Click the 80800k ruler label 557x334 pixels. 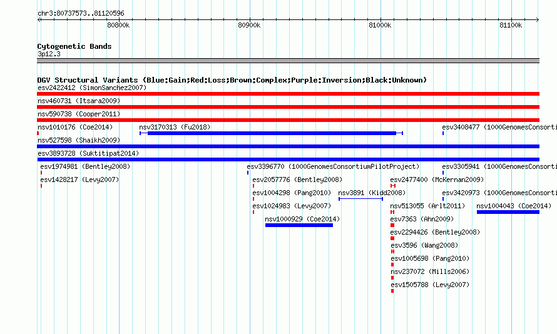pos(118,25)
